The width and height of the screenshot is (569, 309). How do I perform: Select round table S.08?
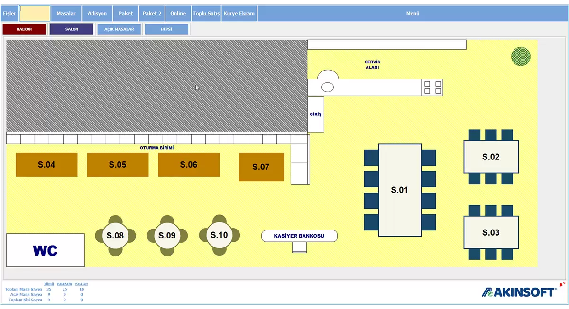click(115, 236)
